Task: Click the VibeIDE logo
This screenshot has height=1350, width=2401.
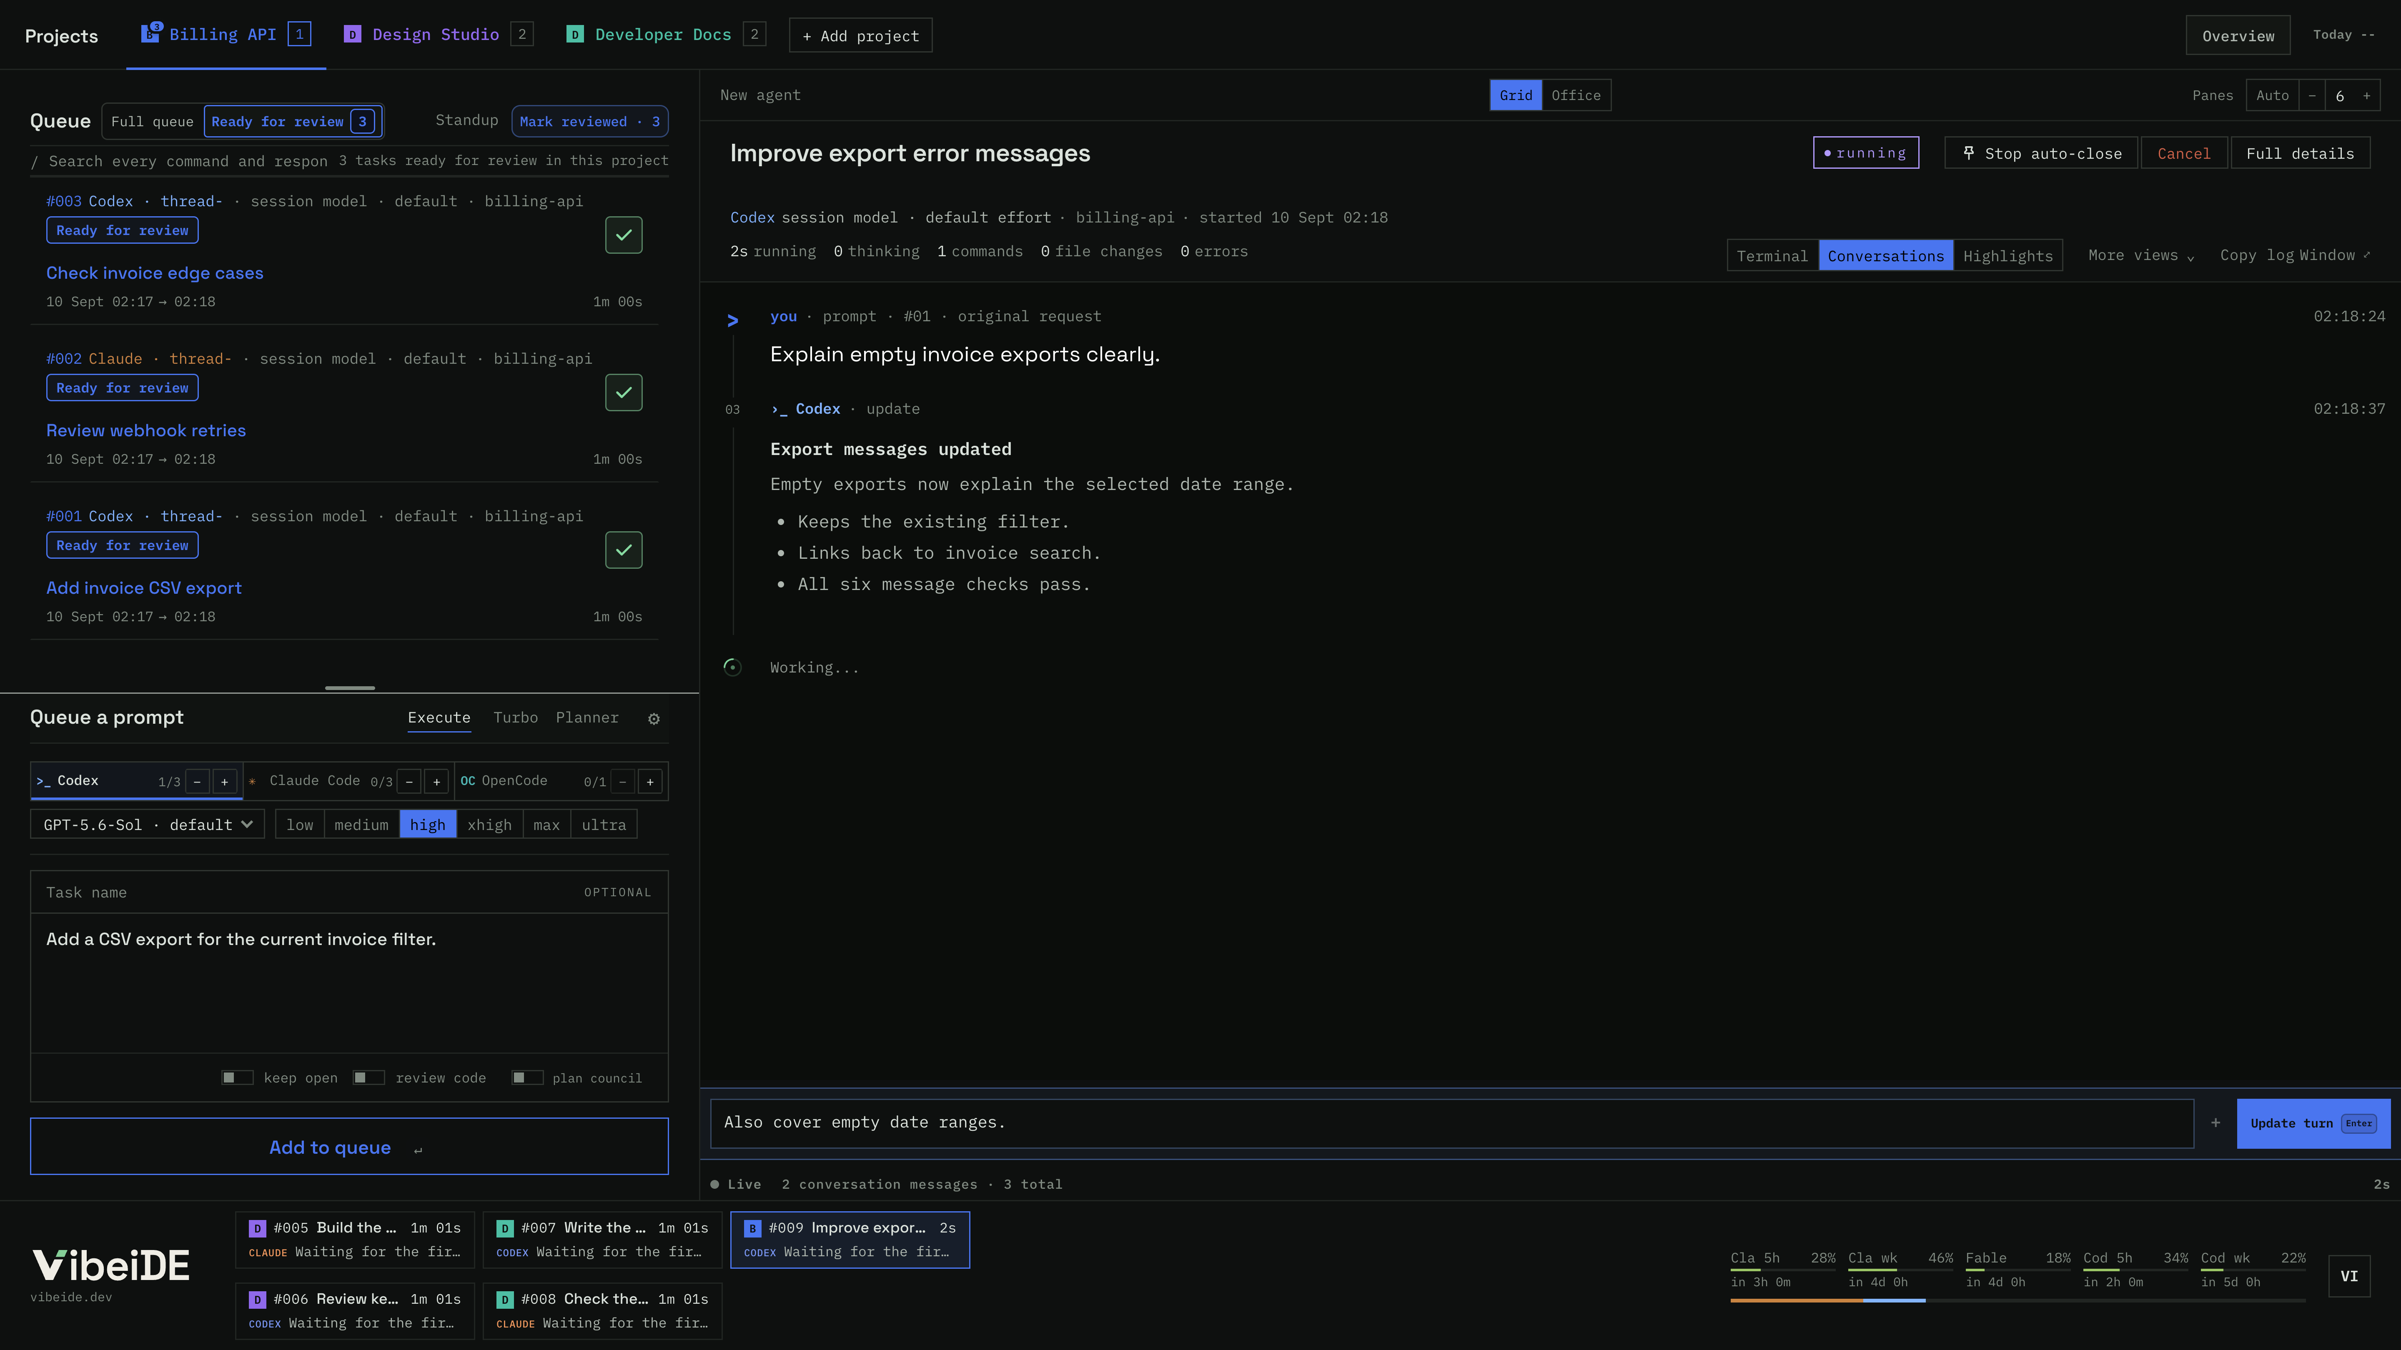Action: [x=111, y=1265]
